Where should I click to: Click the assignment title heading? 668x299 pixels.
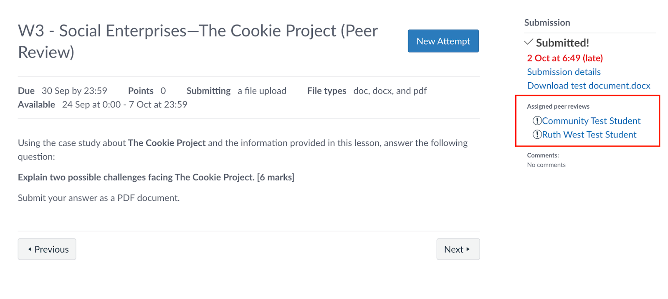click(x=197, y=41)
